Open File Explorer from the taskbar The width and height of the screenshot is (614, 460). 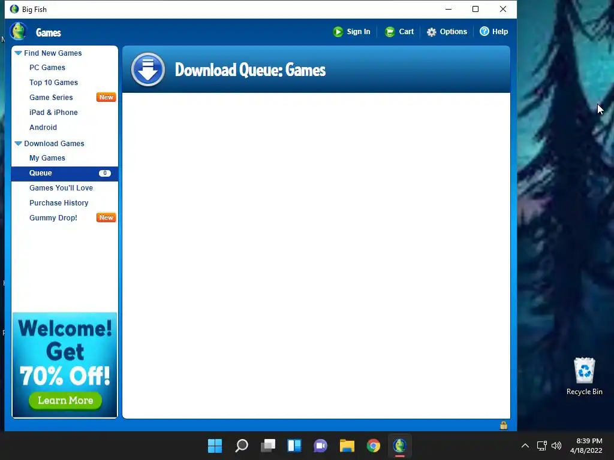click(347, 446)
